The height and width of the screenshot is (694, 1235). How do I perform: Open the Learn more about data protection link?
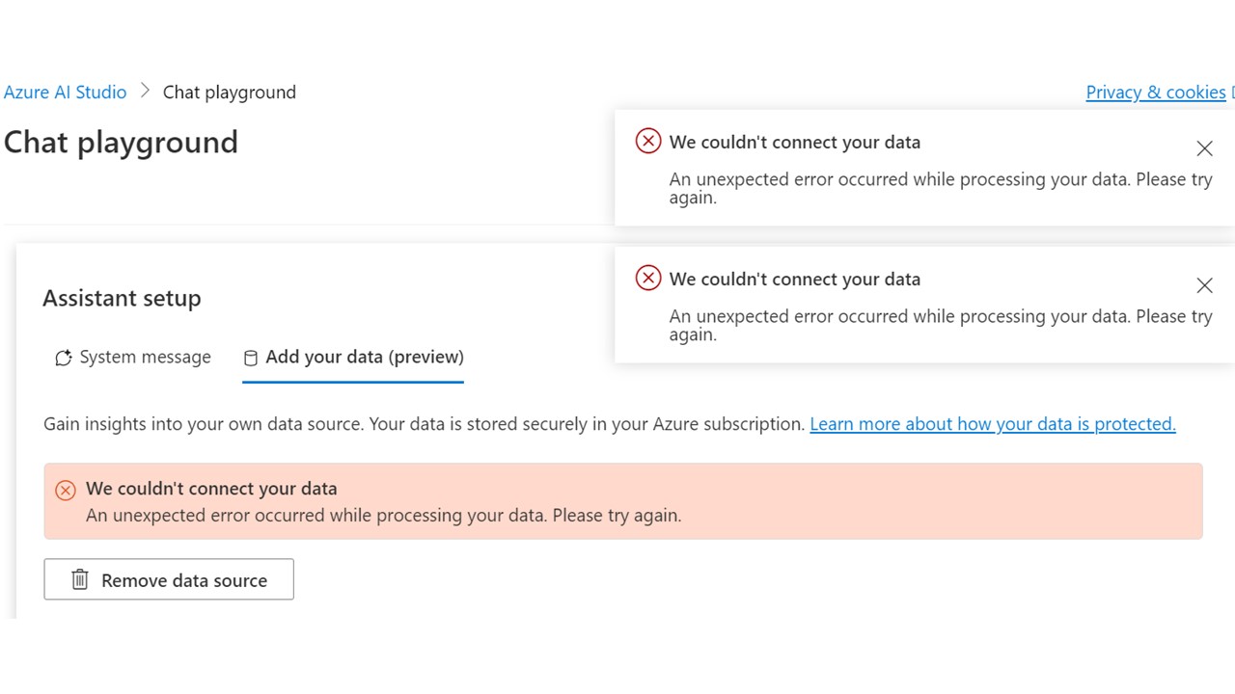992,424
